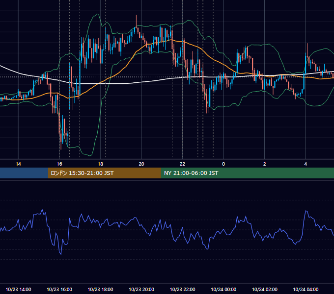
Task: Click the 4 hour label on the price chart axis
Action: 306,164
